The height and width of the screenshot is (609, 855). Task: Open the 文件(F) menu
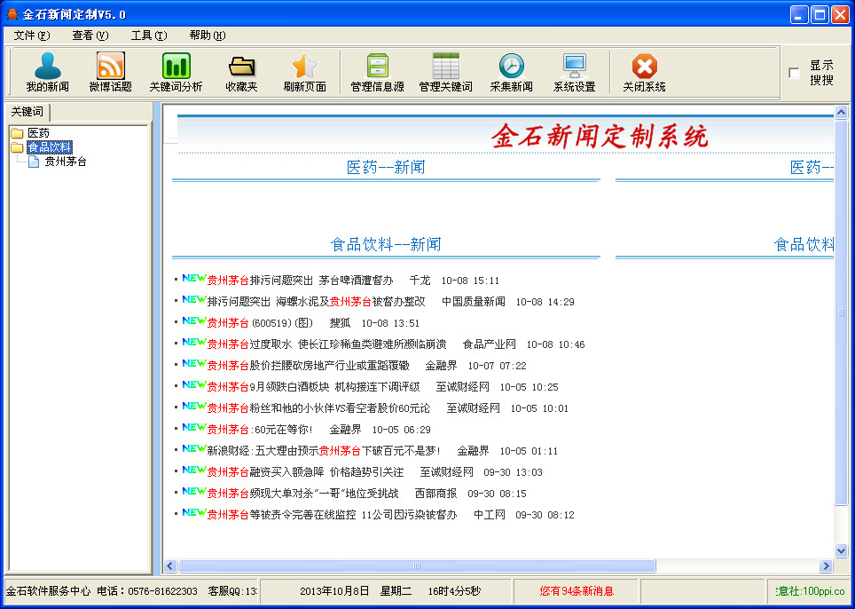pyautogui.click(x=32, y=36)
